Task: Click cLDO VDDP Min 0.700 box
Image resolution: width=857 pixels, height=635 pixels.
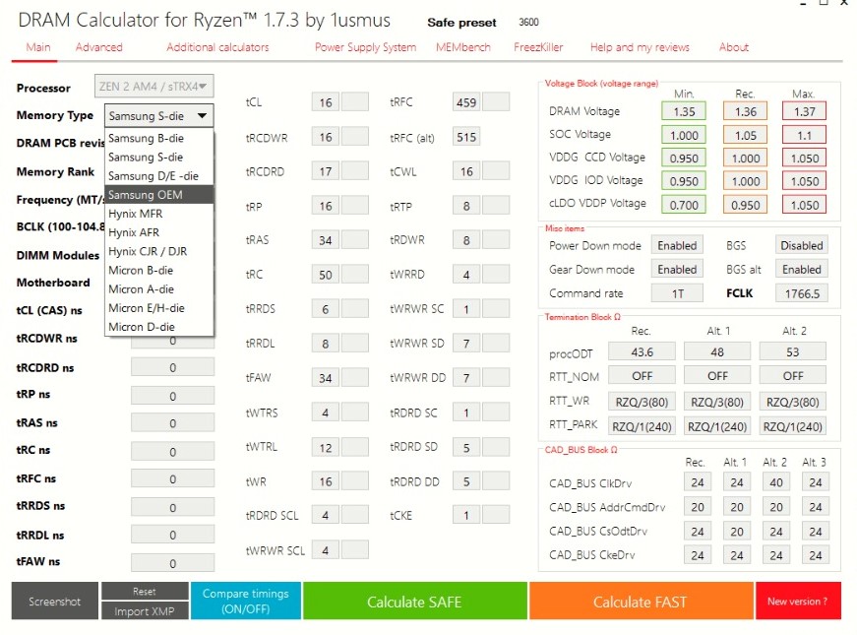Action: (x=684, y=205)
